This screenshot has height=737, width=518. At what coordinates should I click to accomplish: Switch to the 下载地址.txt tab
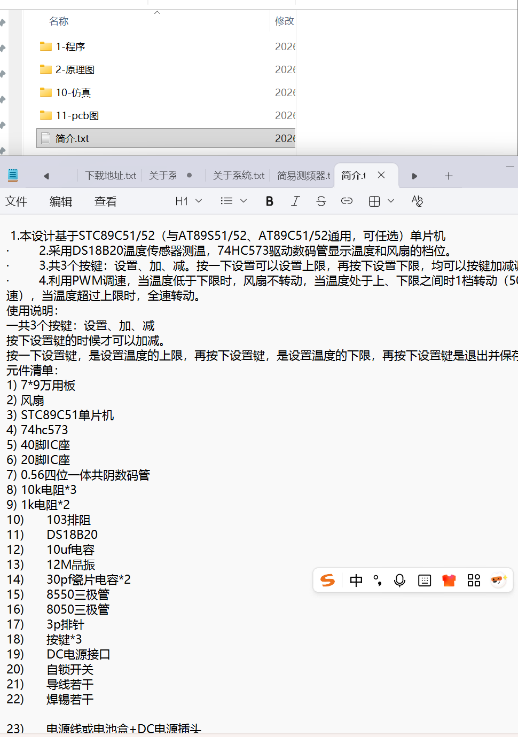click(x=111, y=176)
